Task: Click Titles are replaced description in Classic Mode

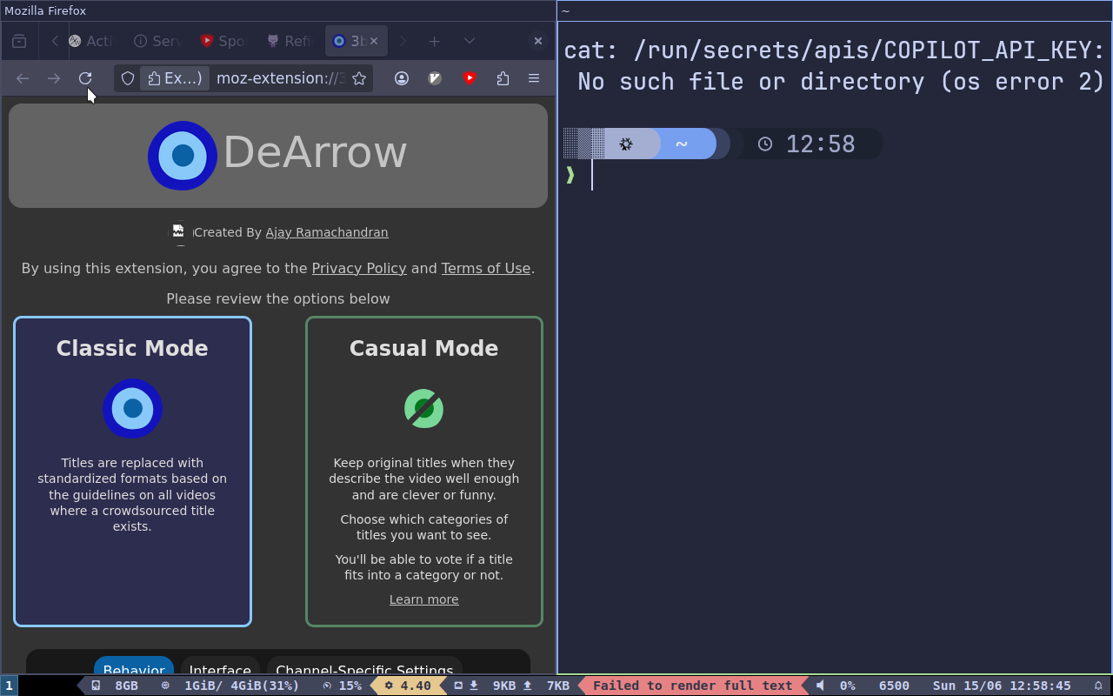Action: click(132, 494)
